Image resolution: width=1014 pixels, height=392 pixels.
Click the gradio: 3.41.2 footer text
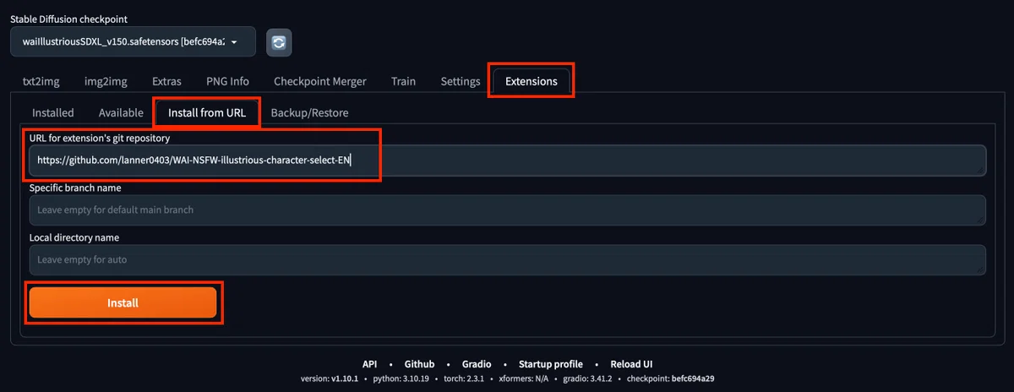point(589,378)
